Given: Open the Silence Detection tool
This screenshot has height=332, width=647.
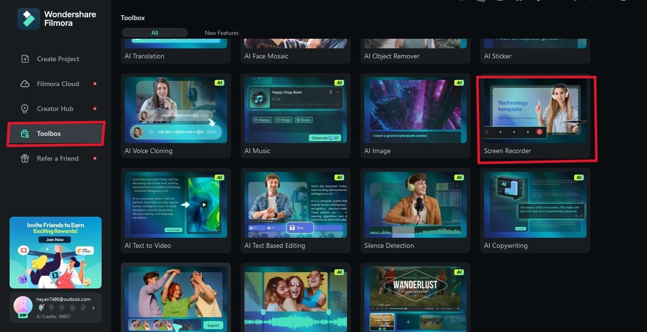Looking at the screenshot, I should pos(416,210).
